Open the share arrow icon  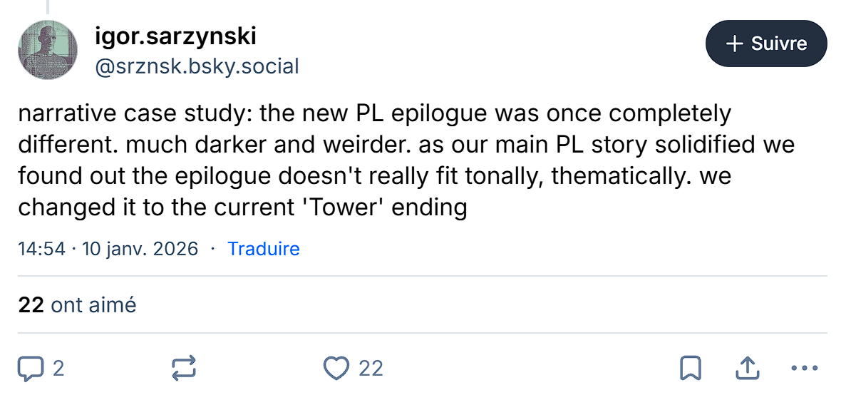[x=746, y=368]
